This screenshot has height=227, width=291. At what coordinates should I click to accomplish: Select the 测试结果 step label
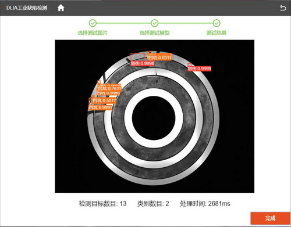coord(217,33)
